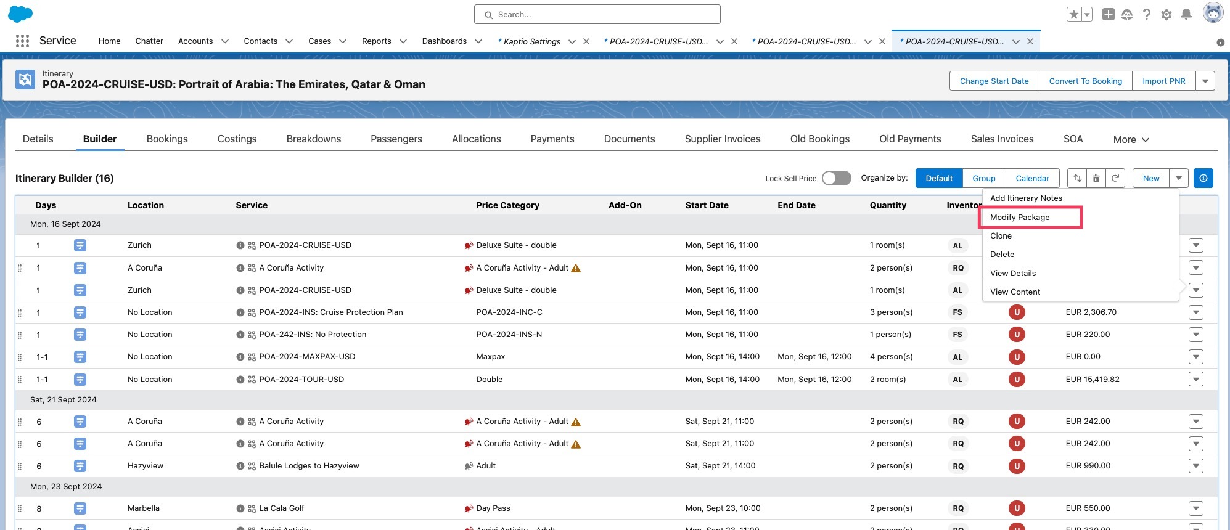The height and width of the screenshot is (530, 1230).
Task: Choose Modify Package from the menu
Action: click(1020, 217)
